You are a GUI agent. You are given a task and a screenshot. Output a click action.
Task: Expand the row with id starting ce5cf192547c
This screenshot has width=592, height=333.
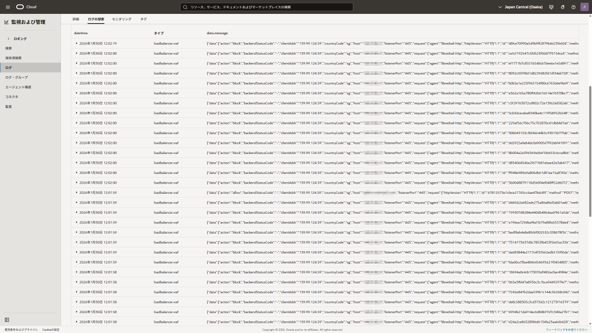coord(76,53)
